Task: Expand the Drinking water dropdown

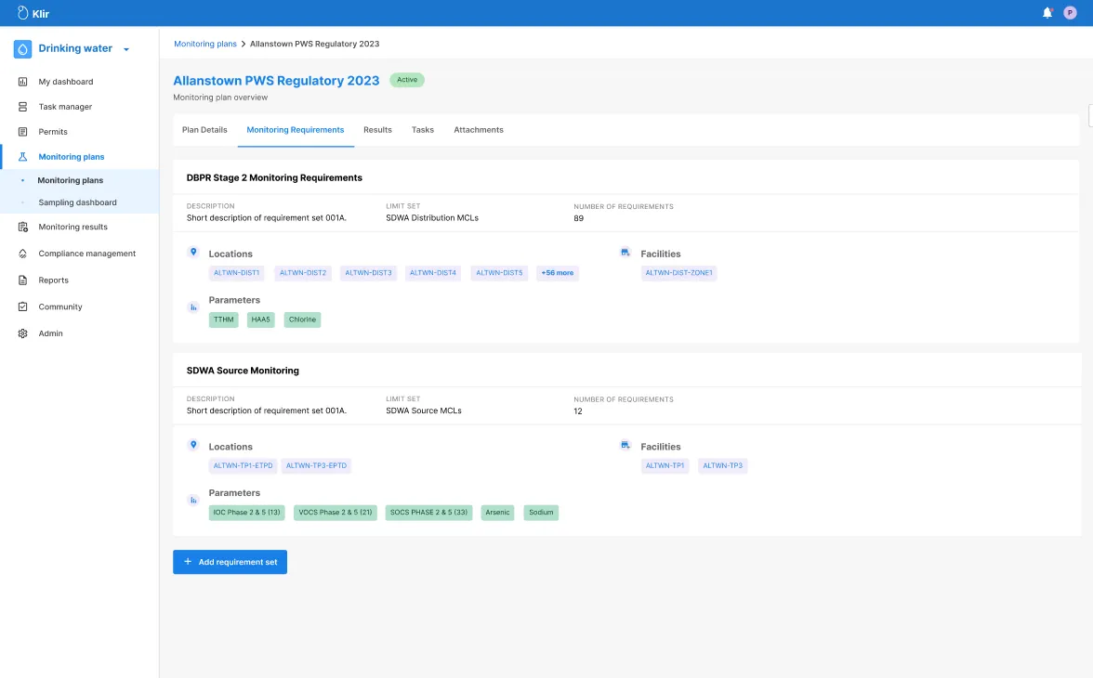Action: [126, 49]
